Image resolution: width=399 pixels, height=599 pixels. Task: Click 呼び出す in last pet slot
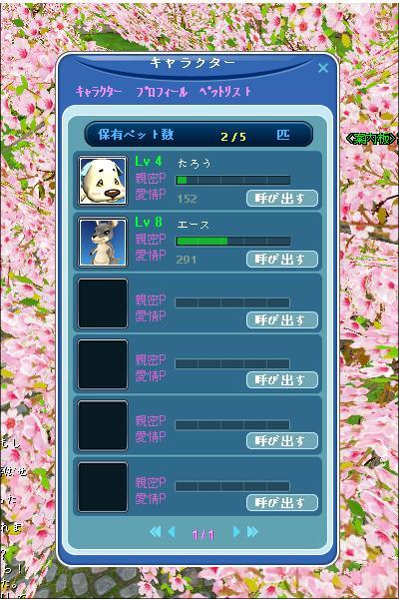coord(282,502)
